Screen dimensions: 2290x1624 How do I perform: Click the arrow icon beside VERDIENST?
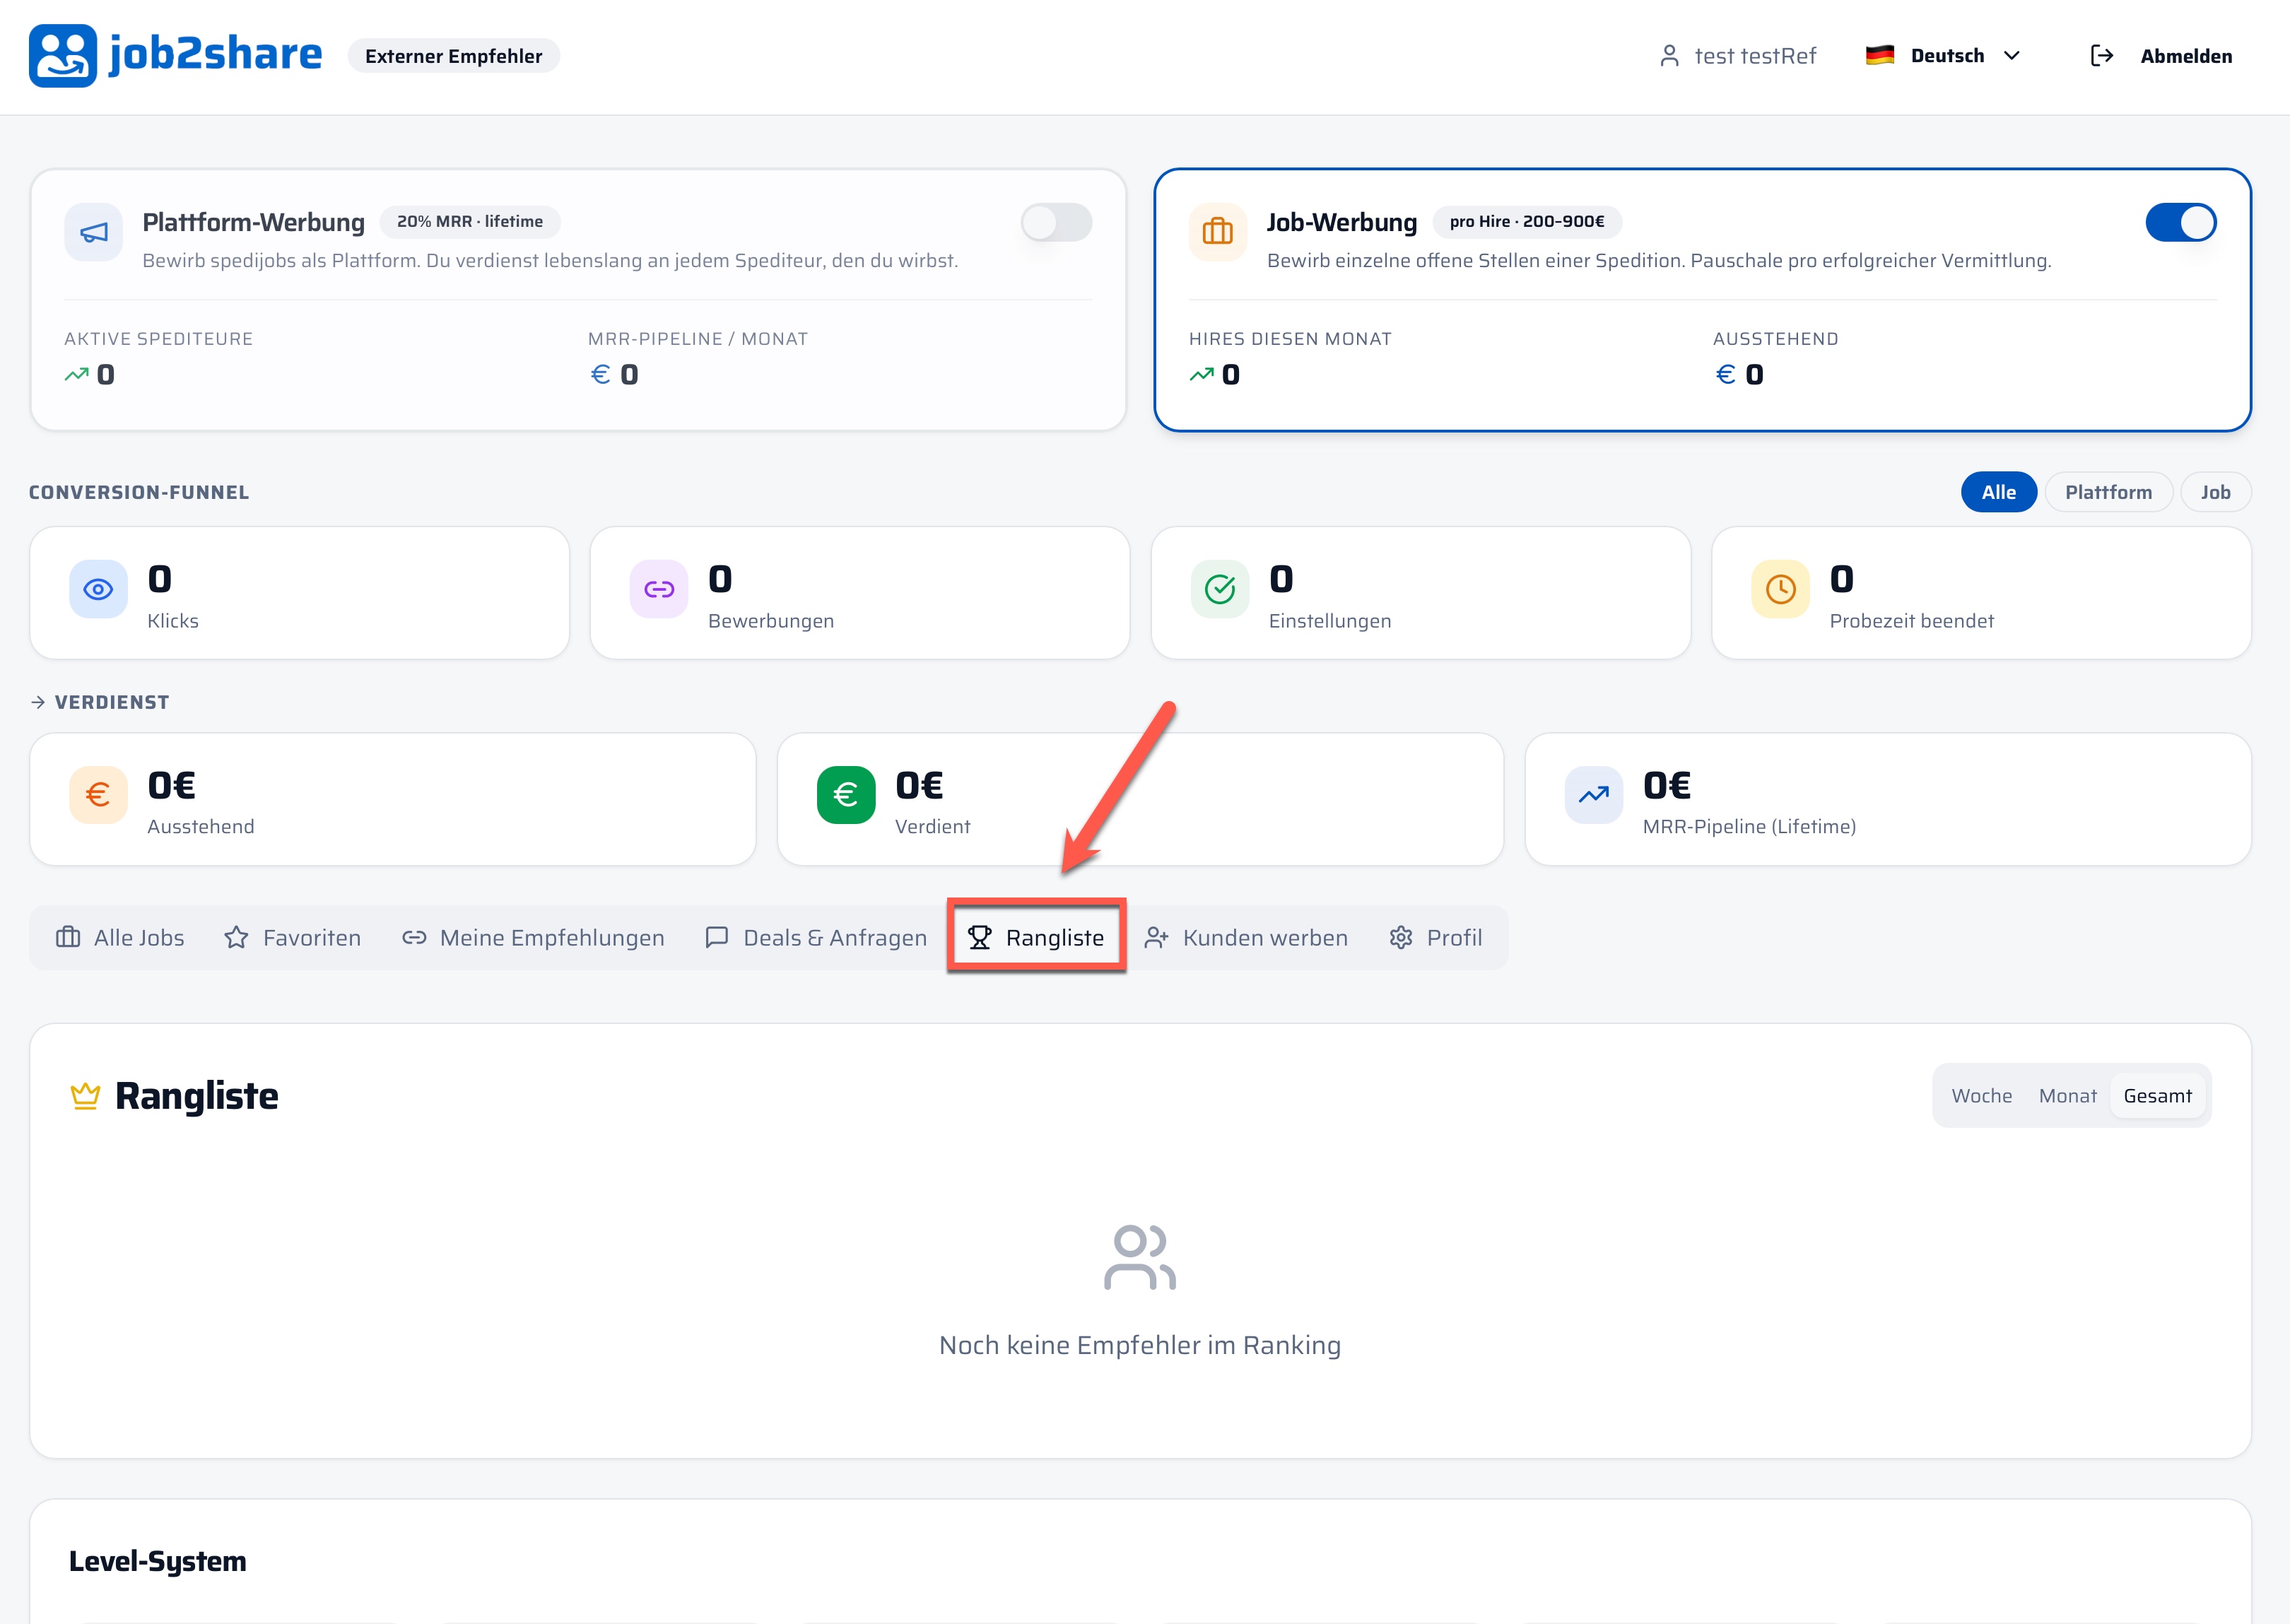tap(38, 702)
